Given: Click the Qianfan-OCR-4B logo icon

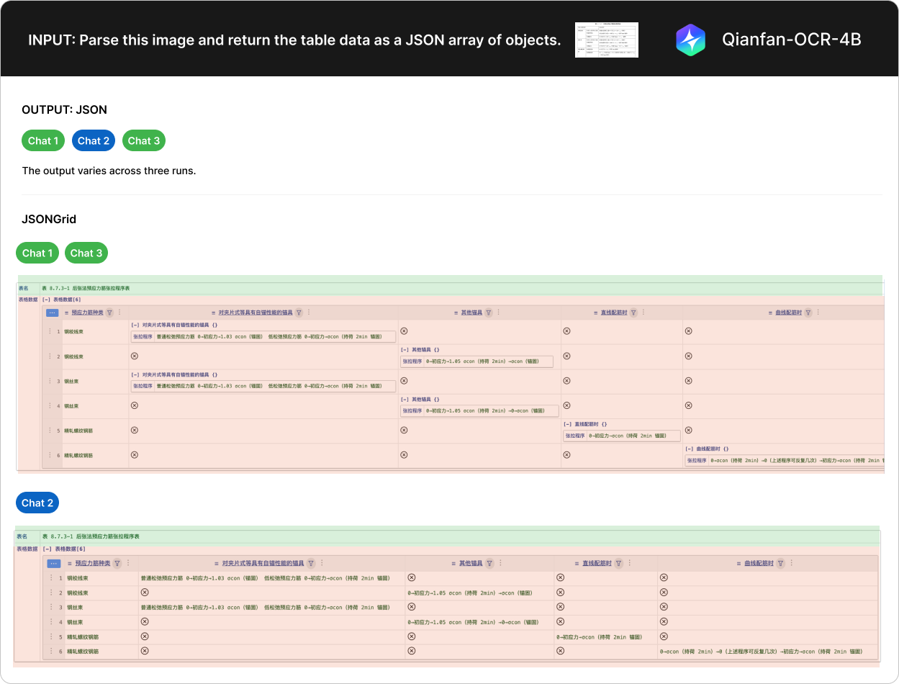Looking at the screenshot, I should pos(690,40).
